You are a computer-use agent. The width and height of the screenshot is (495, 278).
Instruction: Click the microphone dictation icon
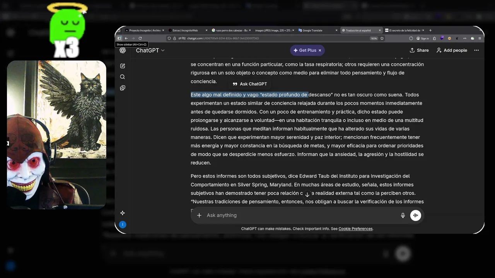click(403, 215)
